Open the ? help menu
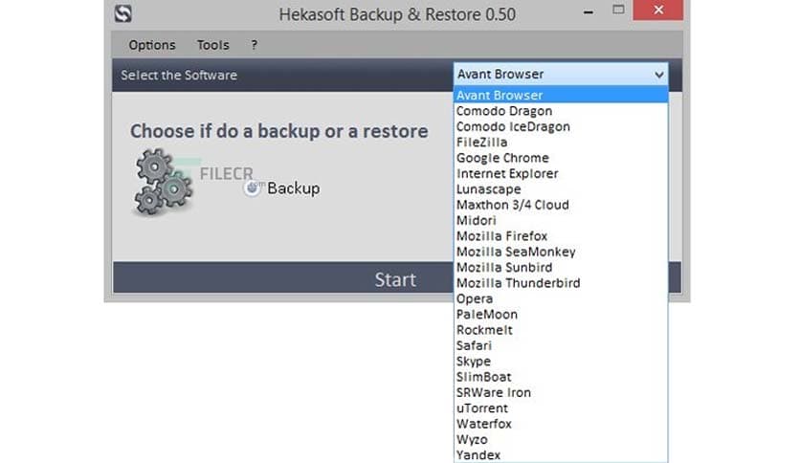This screenshot has height=463, width=800. click(255, 45)
